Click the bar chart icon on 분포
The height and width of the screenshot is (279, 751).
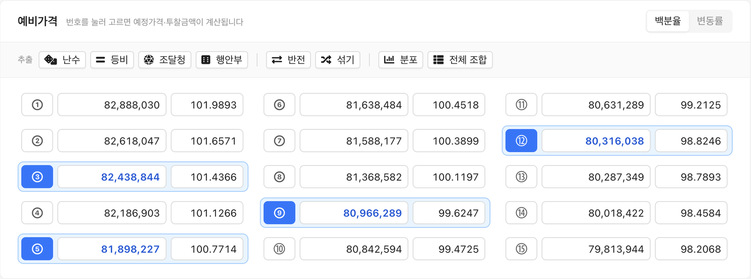[x=389, y=60]
